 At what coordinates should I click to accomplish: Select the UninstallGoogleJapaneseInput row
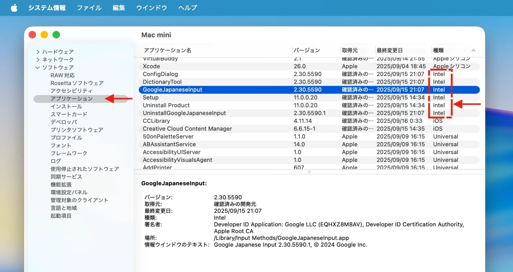184,113
